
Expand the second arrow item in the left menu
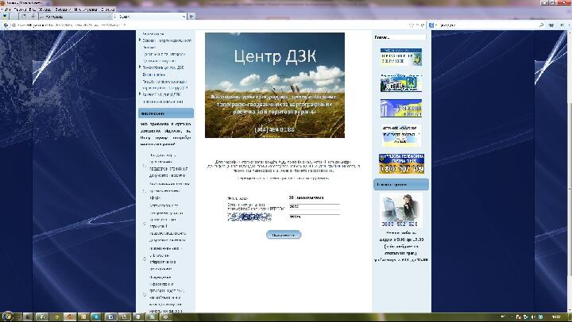pyautogui.click(x=140, y=67)
